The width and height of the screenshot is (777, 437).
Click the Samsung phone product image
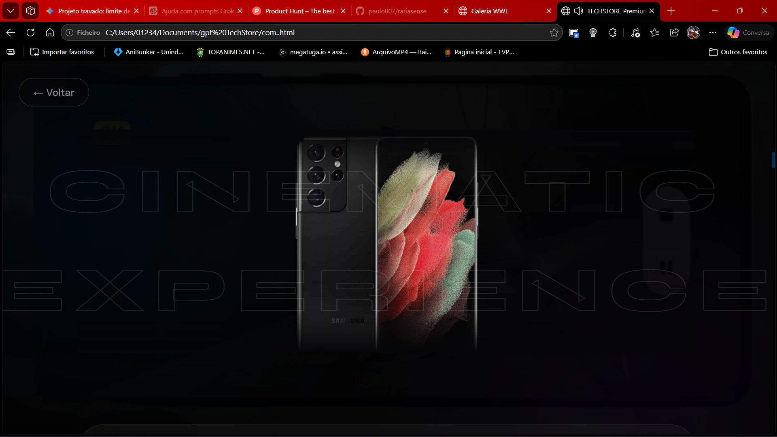pyautogui.click(x=386, y=245)
